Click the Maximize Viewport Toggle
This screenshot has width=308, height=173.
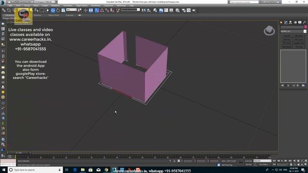pyautogui.click(x=306, y=164)
